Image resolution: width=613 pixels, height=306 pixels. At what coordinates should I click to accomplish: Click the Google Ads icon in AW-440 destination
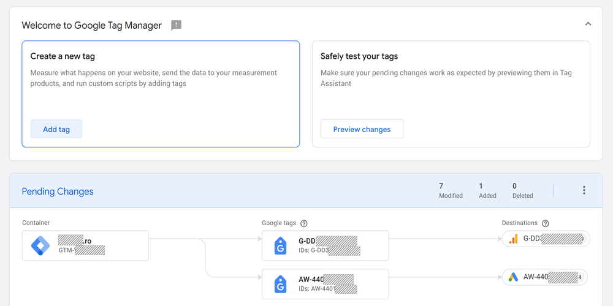513,277
